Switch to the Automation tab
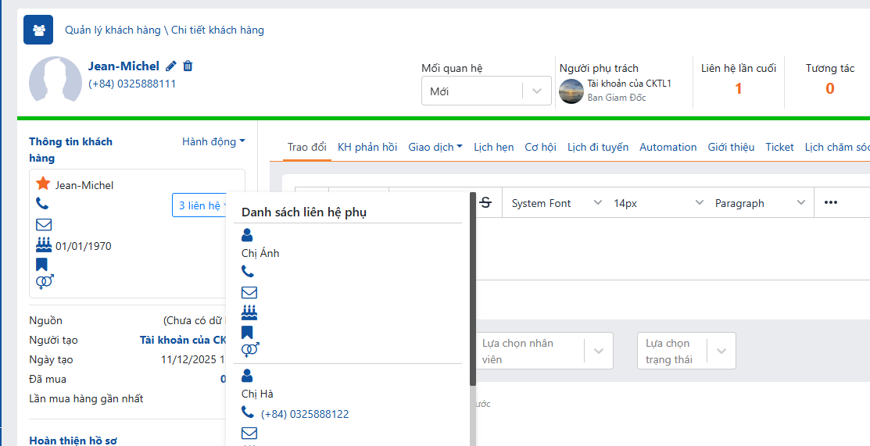Viewport: 870px width, 446px height. click(668, 147)
